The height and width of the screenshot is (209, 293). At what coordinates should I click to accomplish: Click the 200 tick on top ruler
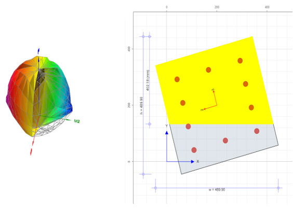tap(217, 7)
